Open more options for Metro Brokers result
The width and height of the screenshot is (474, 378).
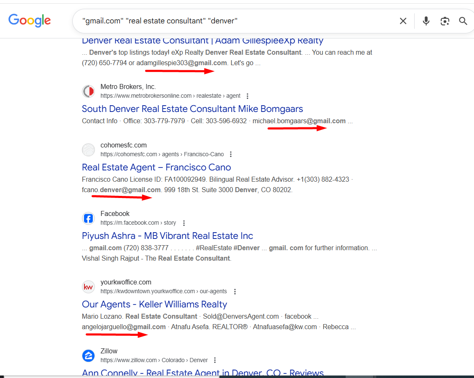(x=247, y=96)
